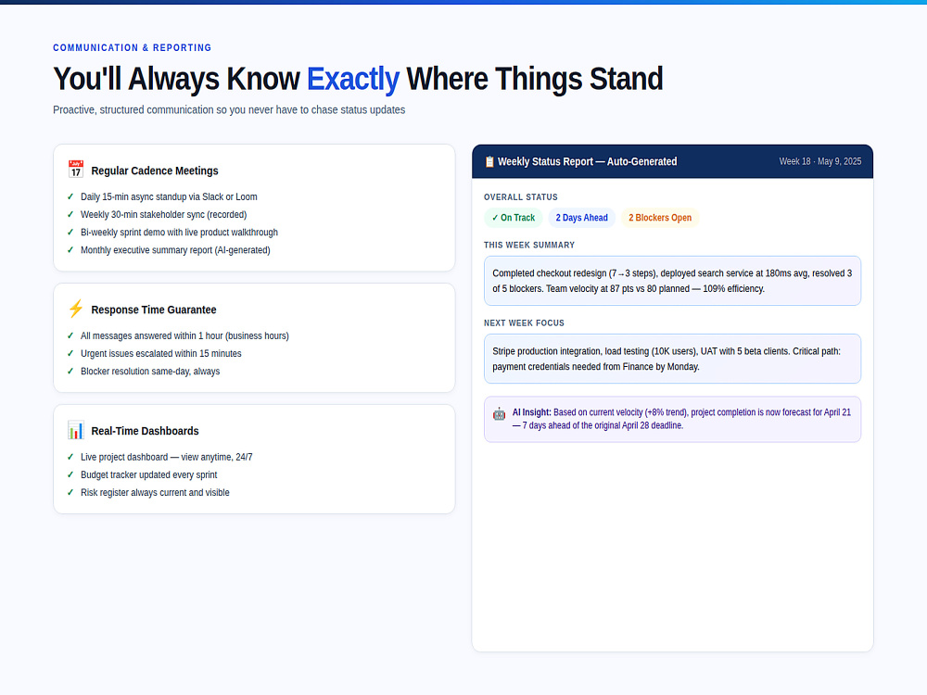The image size is (927, 695).
Task: Click Live project dashboard — view anytime text
Action: click(x=167, y=457)
